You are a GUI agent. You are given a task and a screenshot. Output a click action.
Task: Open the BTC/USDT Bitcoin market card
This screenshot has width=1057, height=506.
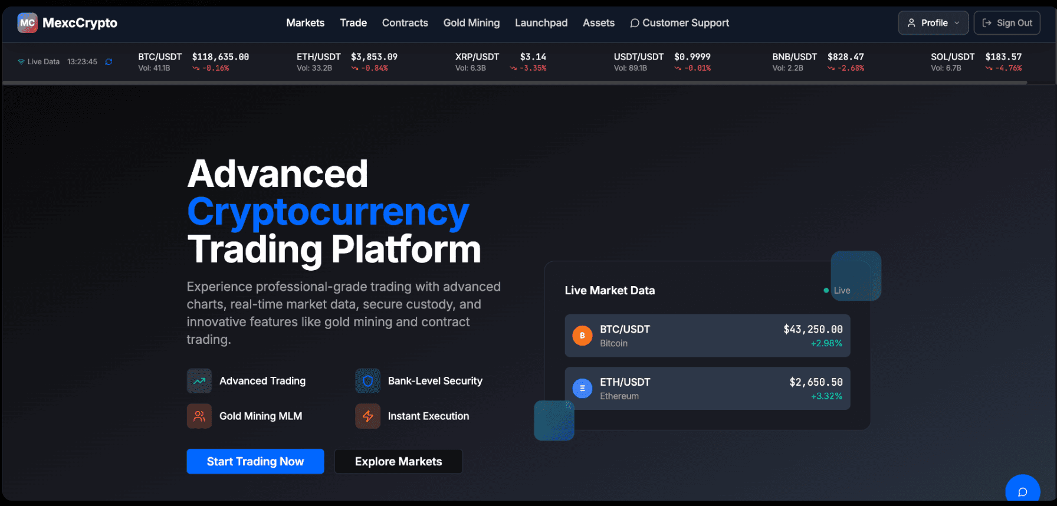click(x=707, y=336)
